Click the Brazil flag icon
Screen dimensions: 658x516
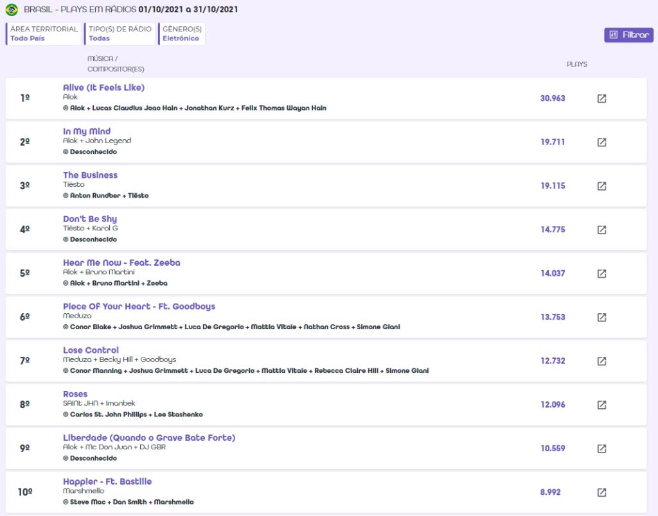[x=12, y=10]
